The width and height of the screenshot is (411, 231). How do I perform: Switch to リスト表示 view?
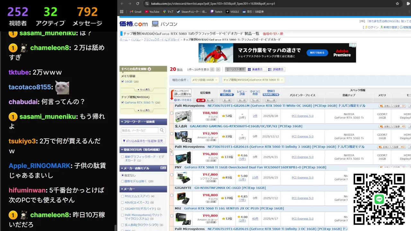(235, 69)
